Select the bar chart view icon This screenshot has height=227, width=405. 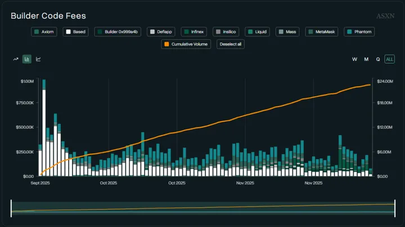coord(27,59)
